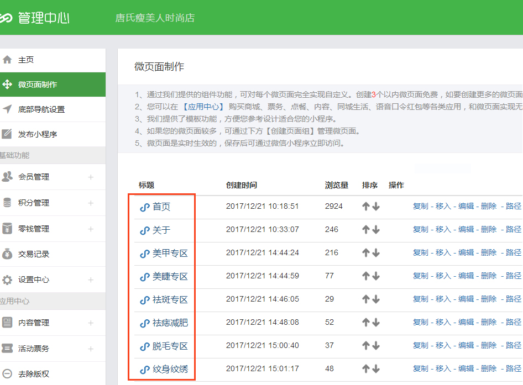Expand the 积分管理 submenu
Viewport: 523px width, 385px height.
click(x=91, y=203)
